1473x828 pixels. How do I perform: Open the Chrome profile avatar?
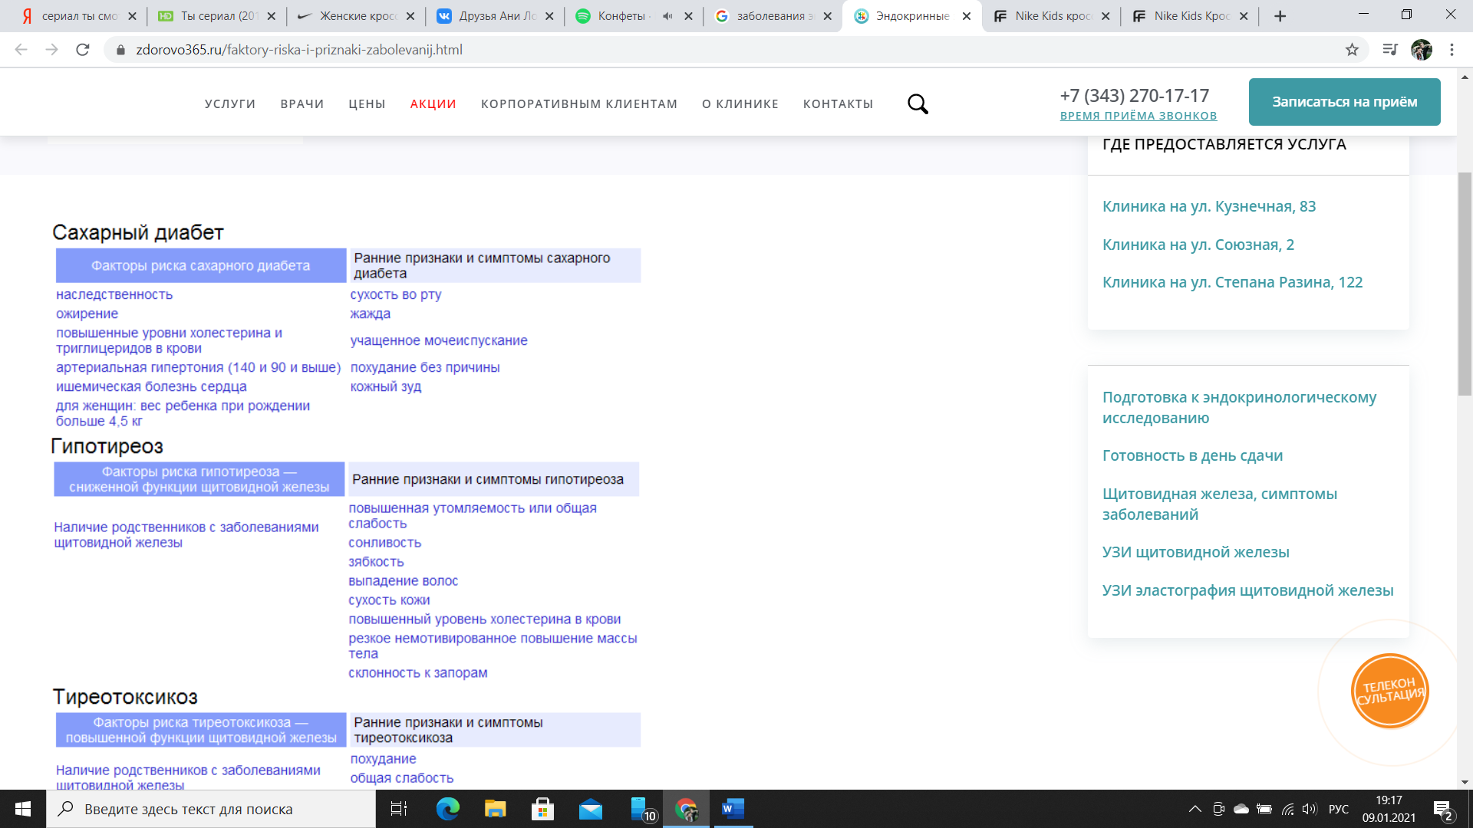(x=1422, y=50)
